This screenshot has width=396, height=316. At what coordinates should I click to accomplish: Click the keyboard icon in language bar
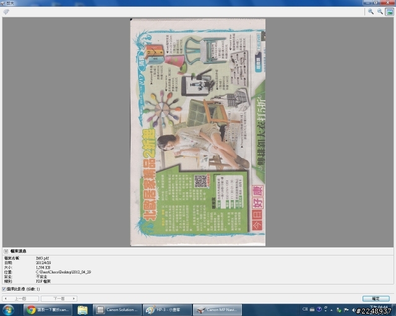click(312, 309)
